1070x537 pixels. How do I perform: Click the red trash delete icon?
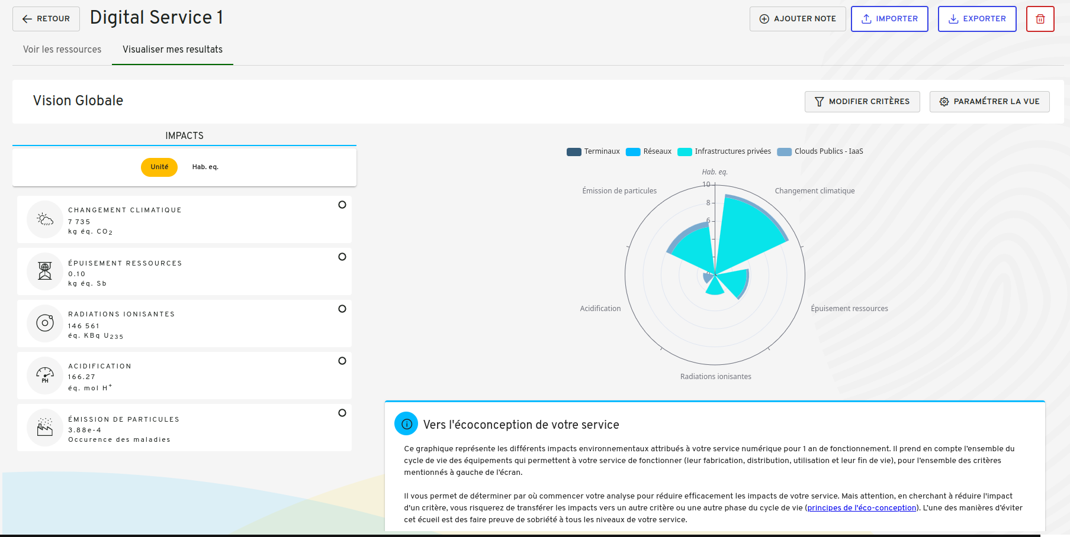[x=1040, y=19]
